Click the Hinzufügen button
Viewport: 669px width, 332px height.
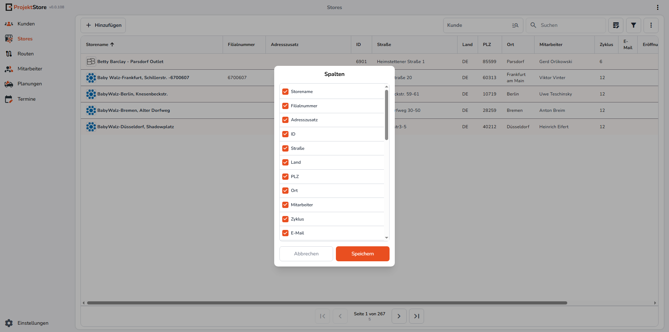pyautogui.click(x=103, y=25)
